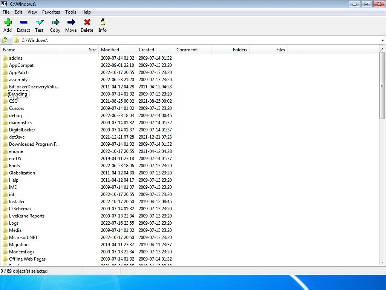Open the Help menu
This screenshot has height=290, width=386.
tap(86, 12)
